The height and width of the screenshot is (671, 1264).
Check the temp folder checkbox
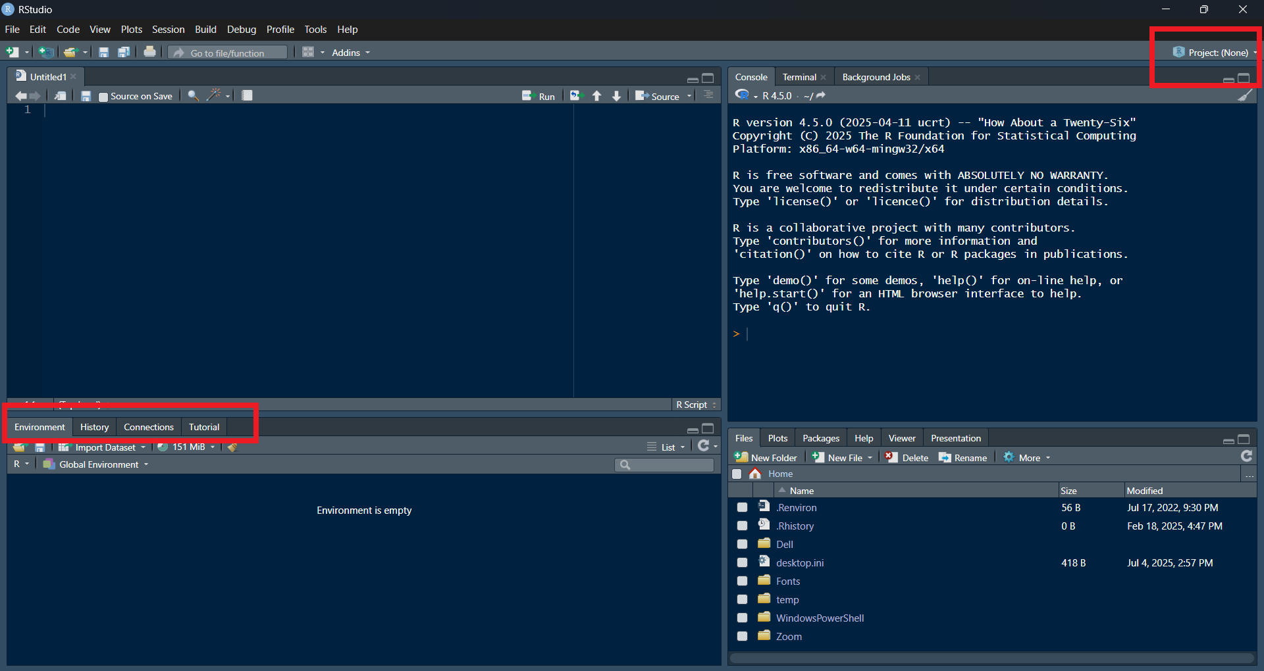click(742, 599)
